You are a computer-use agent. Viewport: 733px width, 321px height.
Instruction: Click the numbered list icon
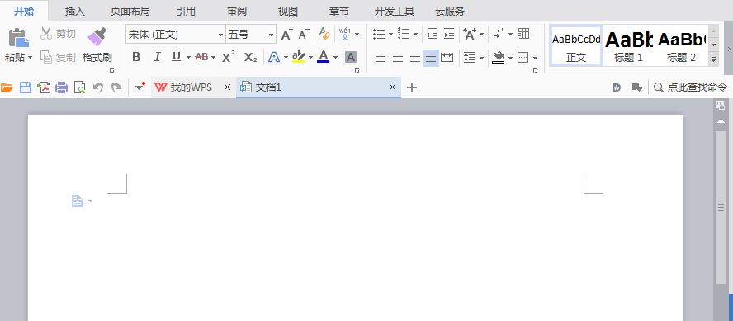coord(404,34)
